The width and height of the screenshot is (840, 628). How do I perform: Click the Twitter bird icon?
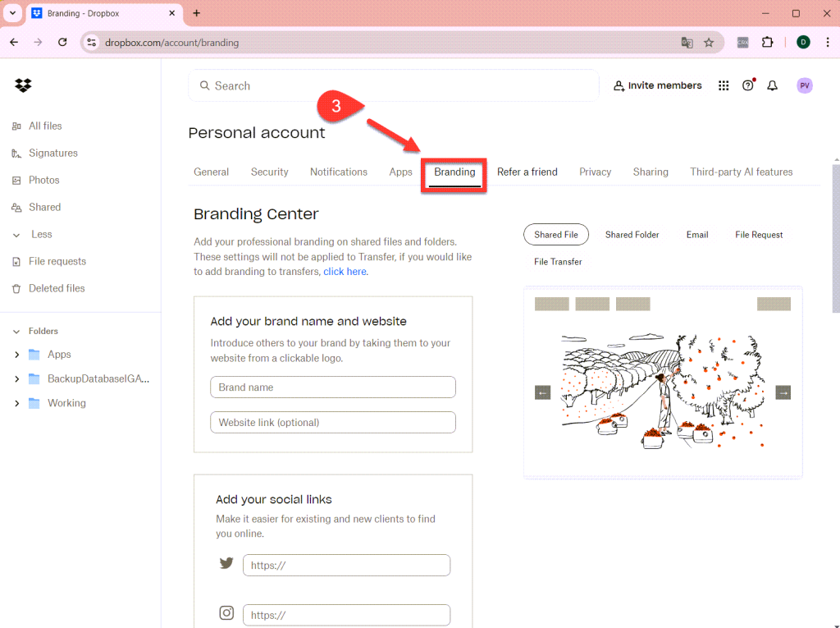click(x=226, y=563)
